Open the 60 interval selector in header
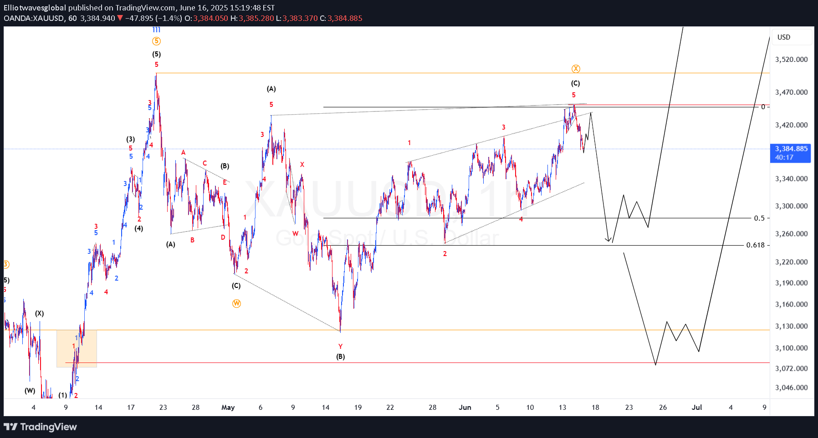Image resolution: width=818 pixels, height=438 pixels. tap(72, 18)
